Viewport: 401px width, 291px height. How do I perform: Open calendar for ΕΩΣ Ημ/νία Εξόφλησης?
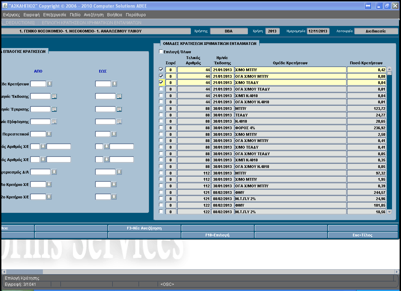(119, 121)
